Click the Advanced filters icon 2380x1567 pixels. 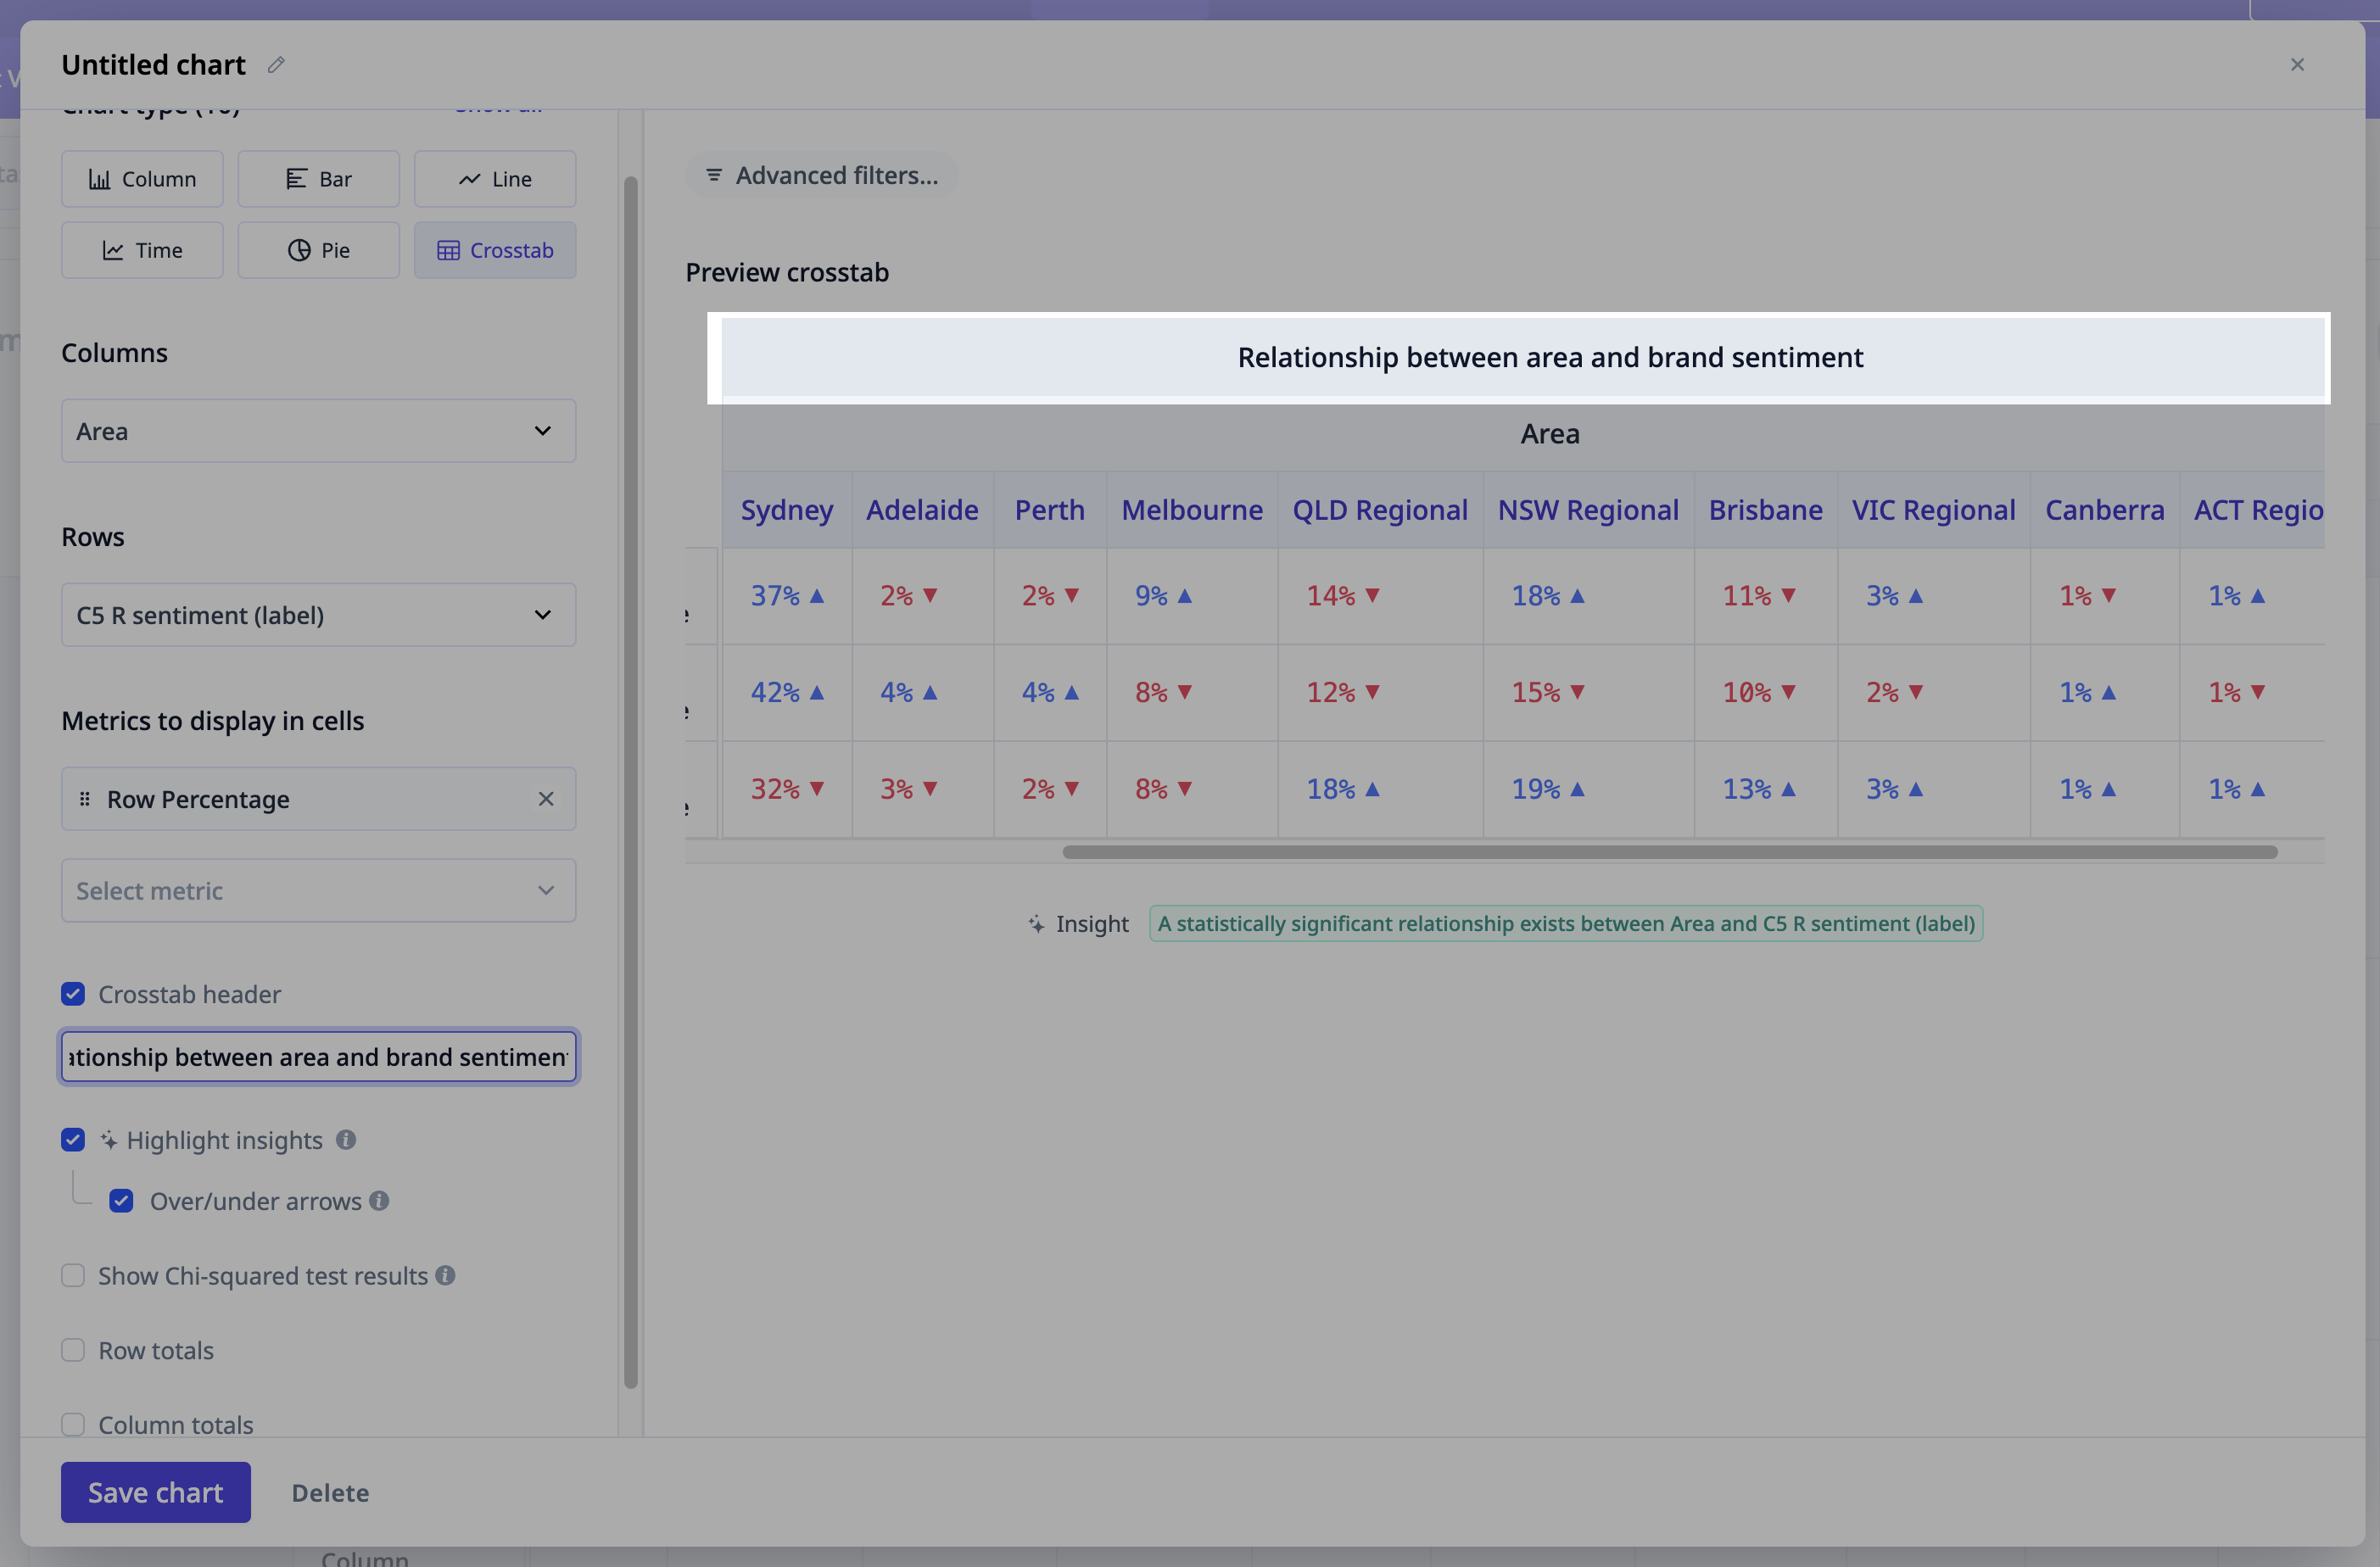pos(714,175)
